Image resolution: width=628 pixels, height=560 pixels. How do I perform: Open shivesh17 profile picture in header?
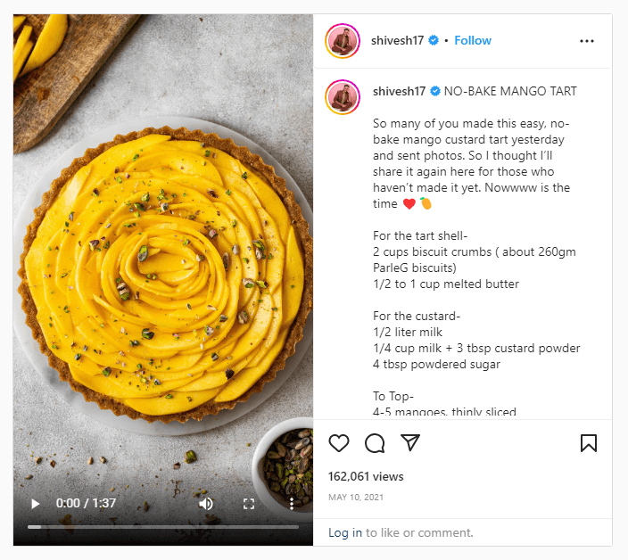(x=343, y=41)
